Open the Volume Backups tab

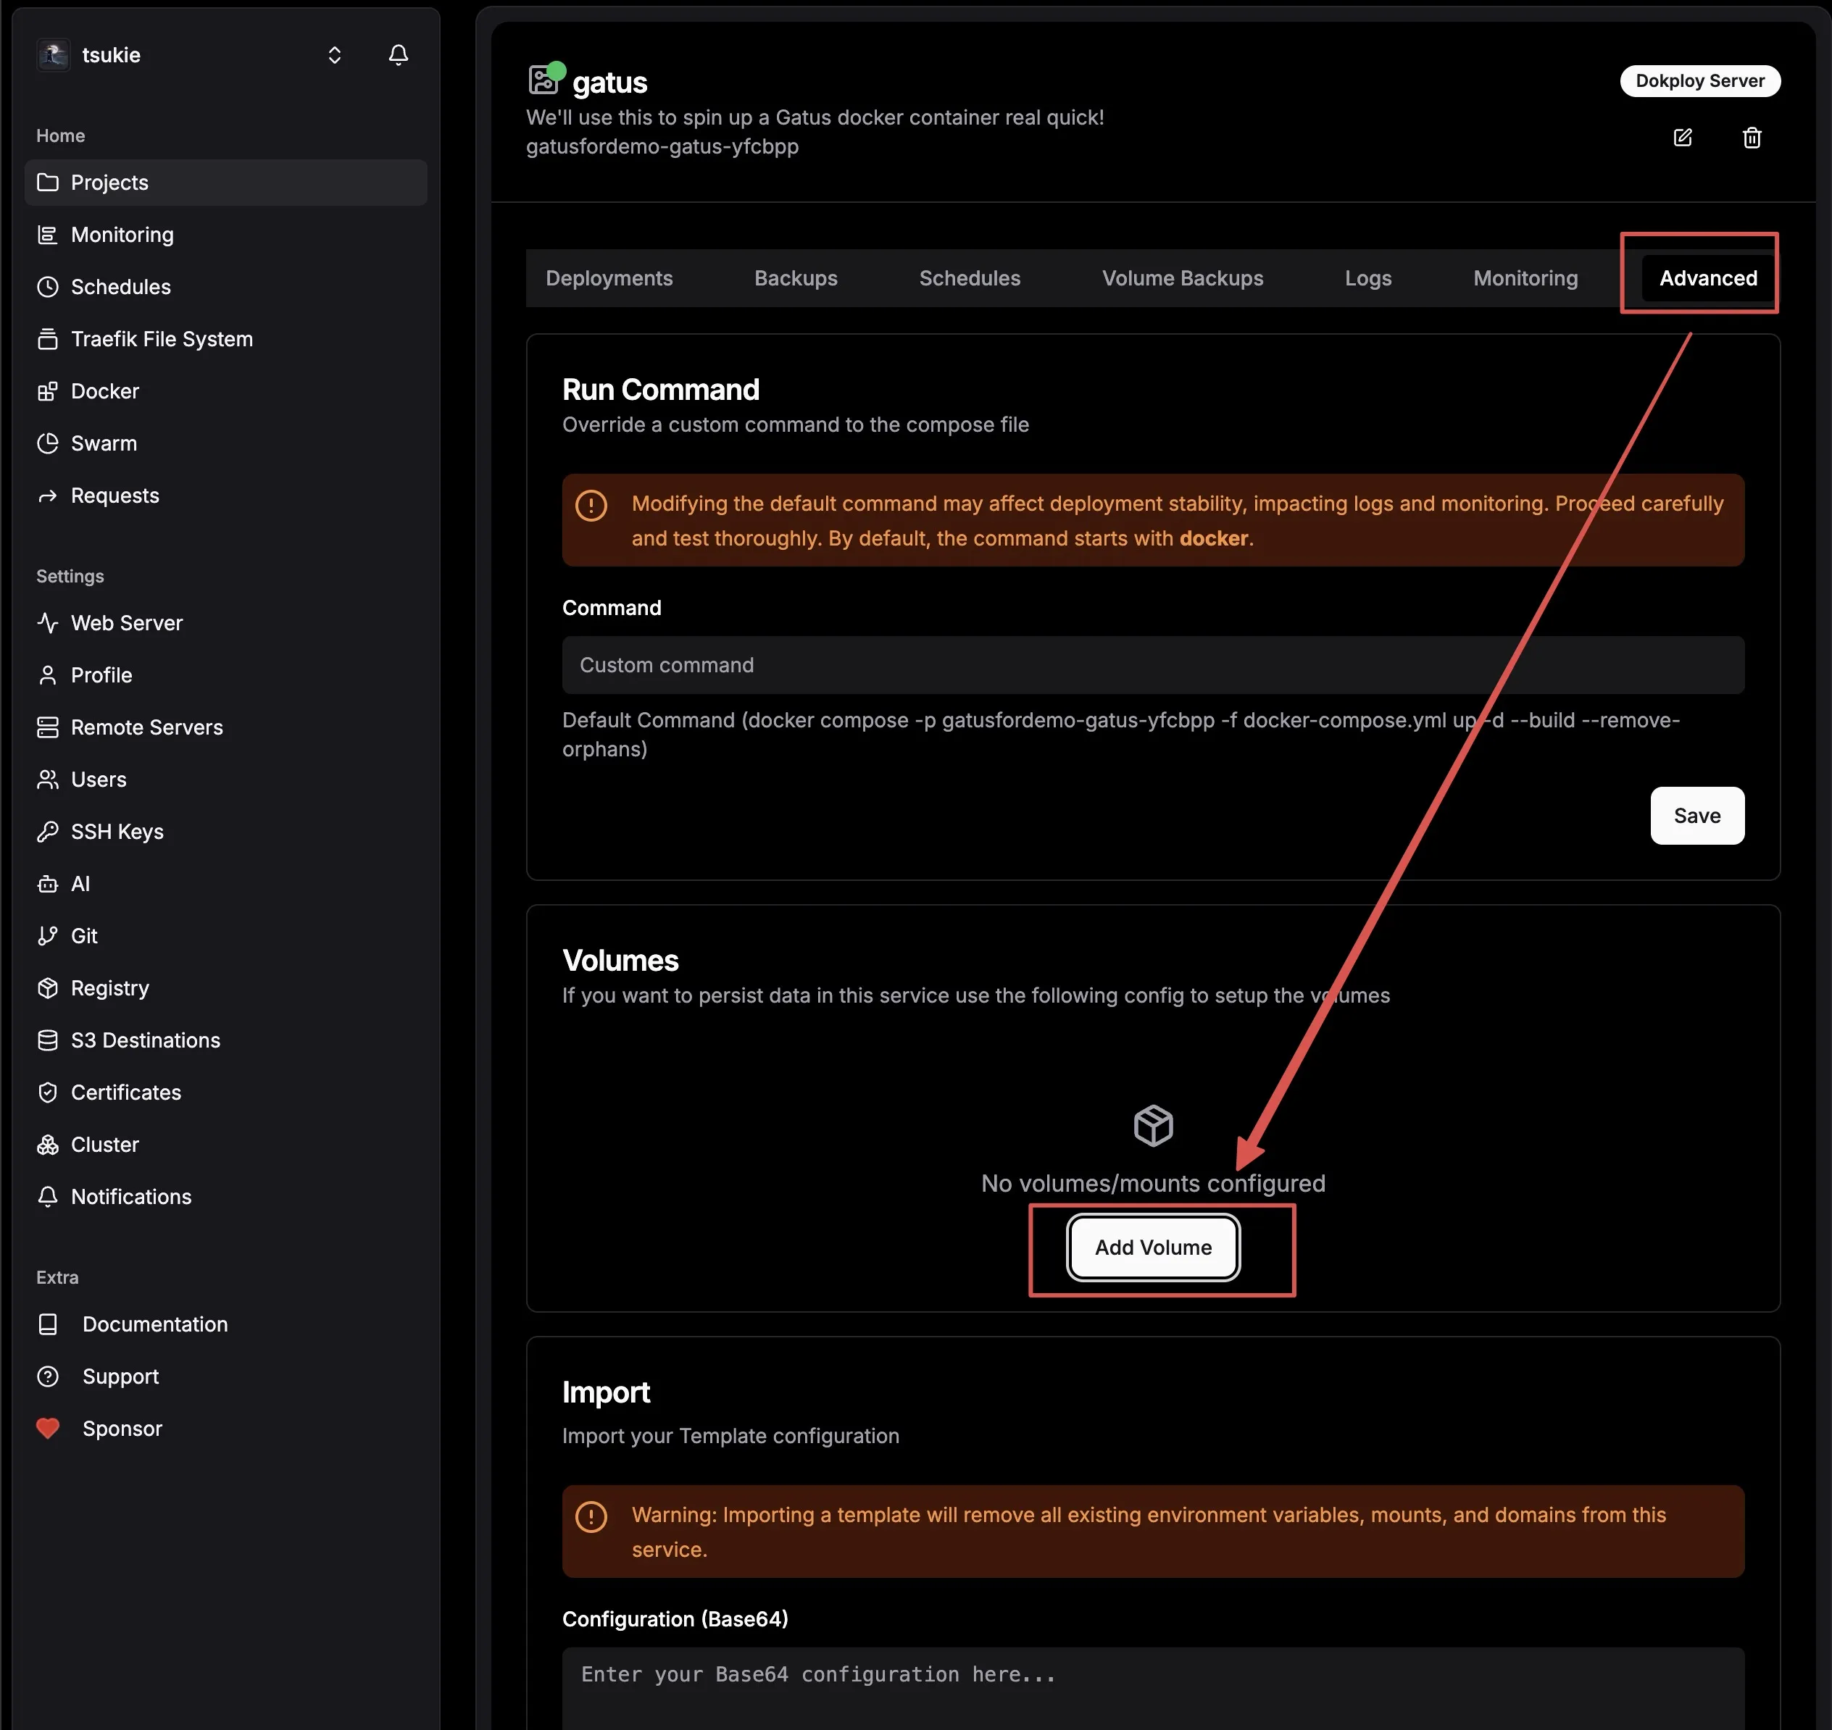tap(1182, 278)
